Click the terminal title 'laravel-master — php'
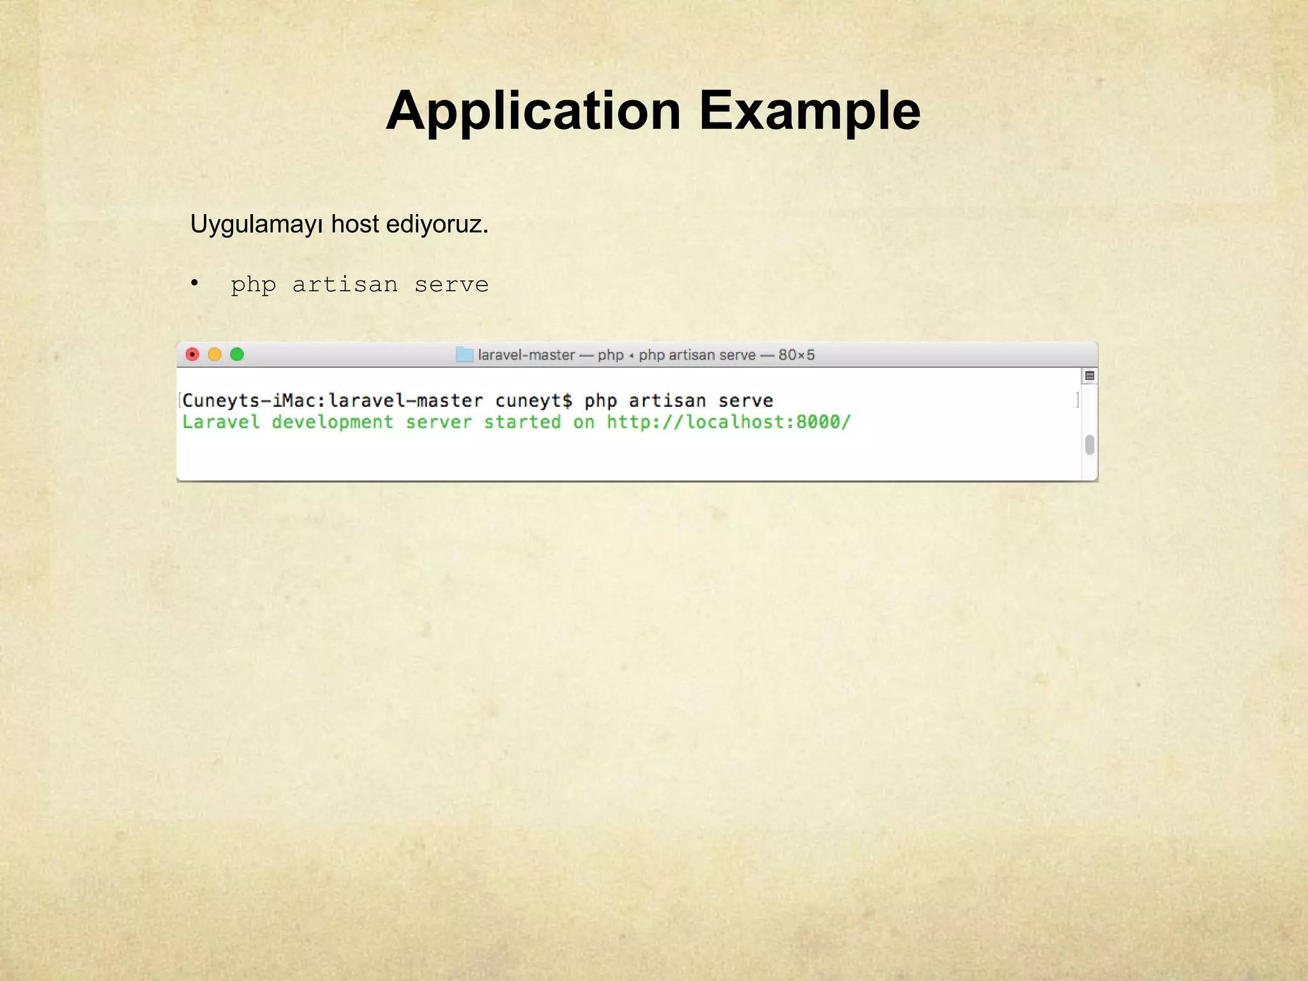1308x981 pixels. point(551,355)
